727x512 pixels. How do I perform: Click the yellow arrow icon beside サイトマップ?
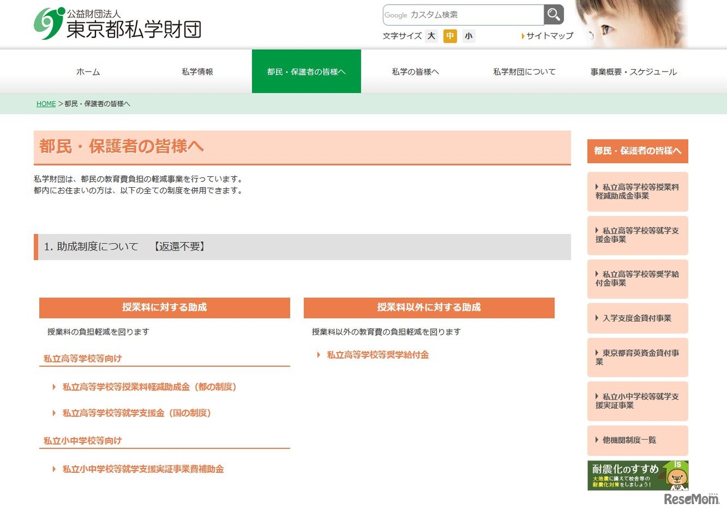click(x=523, y=36)
